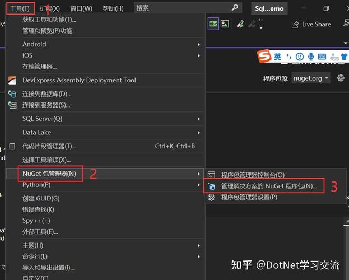This screenshot has height=280, width=349.
Task: Open 外部工具(E)...
Action: coord(105,232)
